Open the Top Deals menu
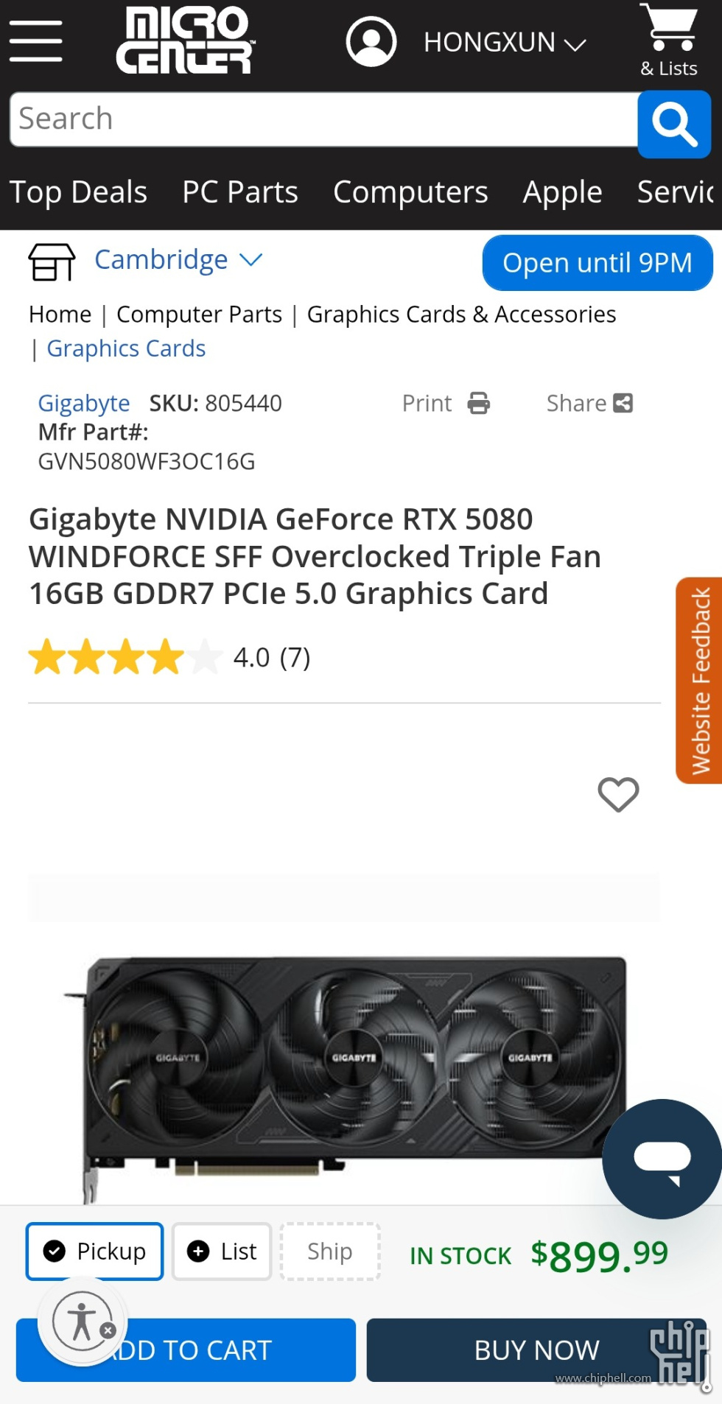Viewport: 722px width, 1404px height. tap(78, 192)
